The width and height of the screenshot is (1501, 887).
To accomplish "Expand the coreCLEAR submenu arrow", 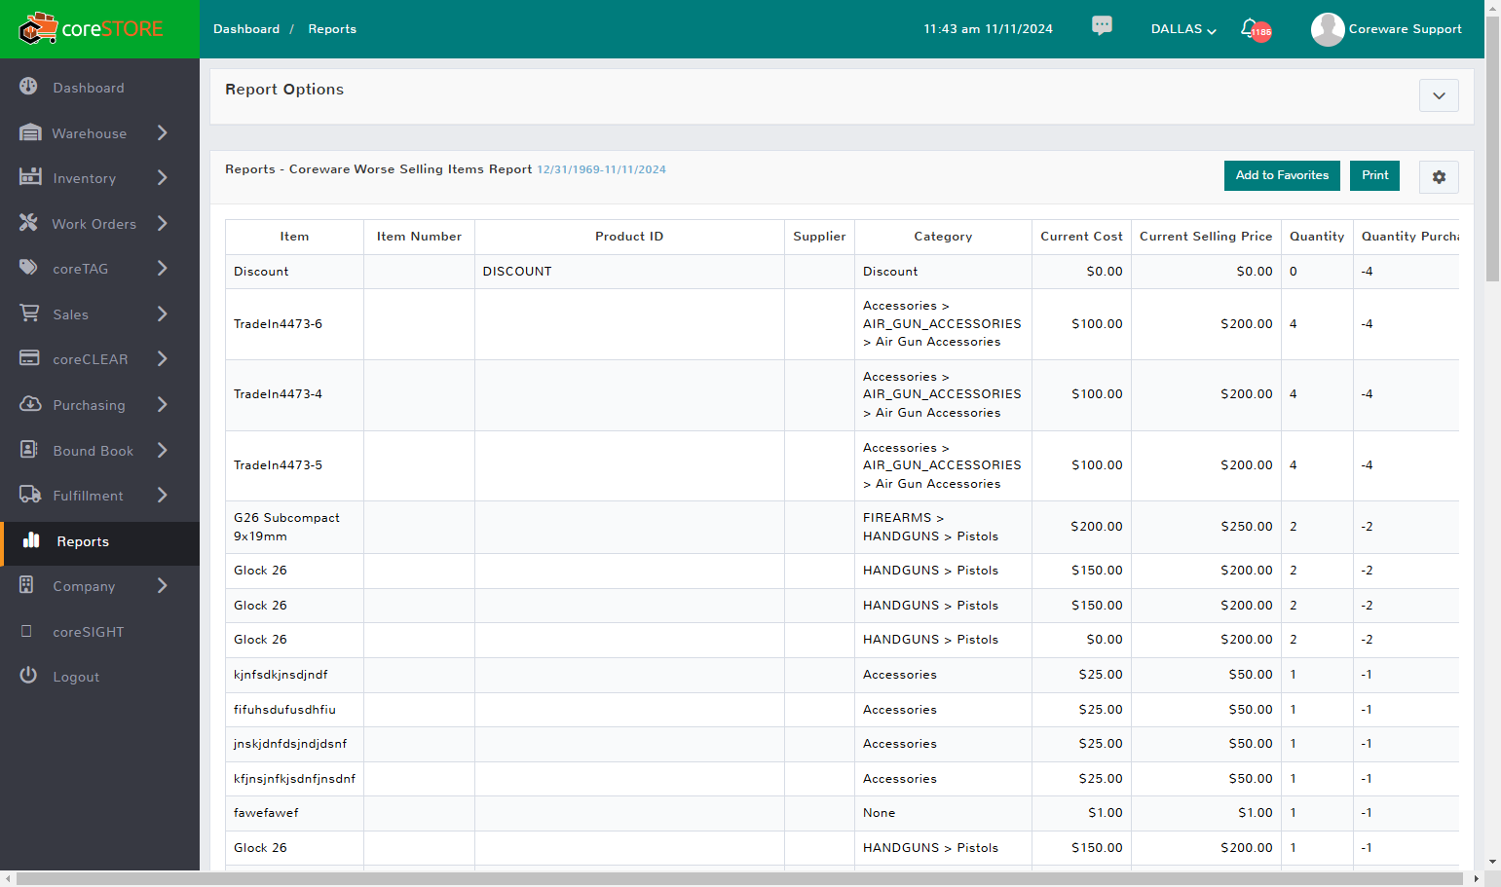I will [x=162, y=358].
